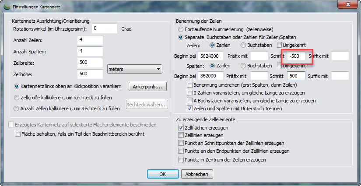Enable 0 Zahlen voranstellen checkbox

click(x=189, y=93)
